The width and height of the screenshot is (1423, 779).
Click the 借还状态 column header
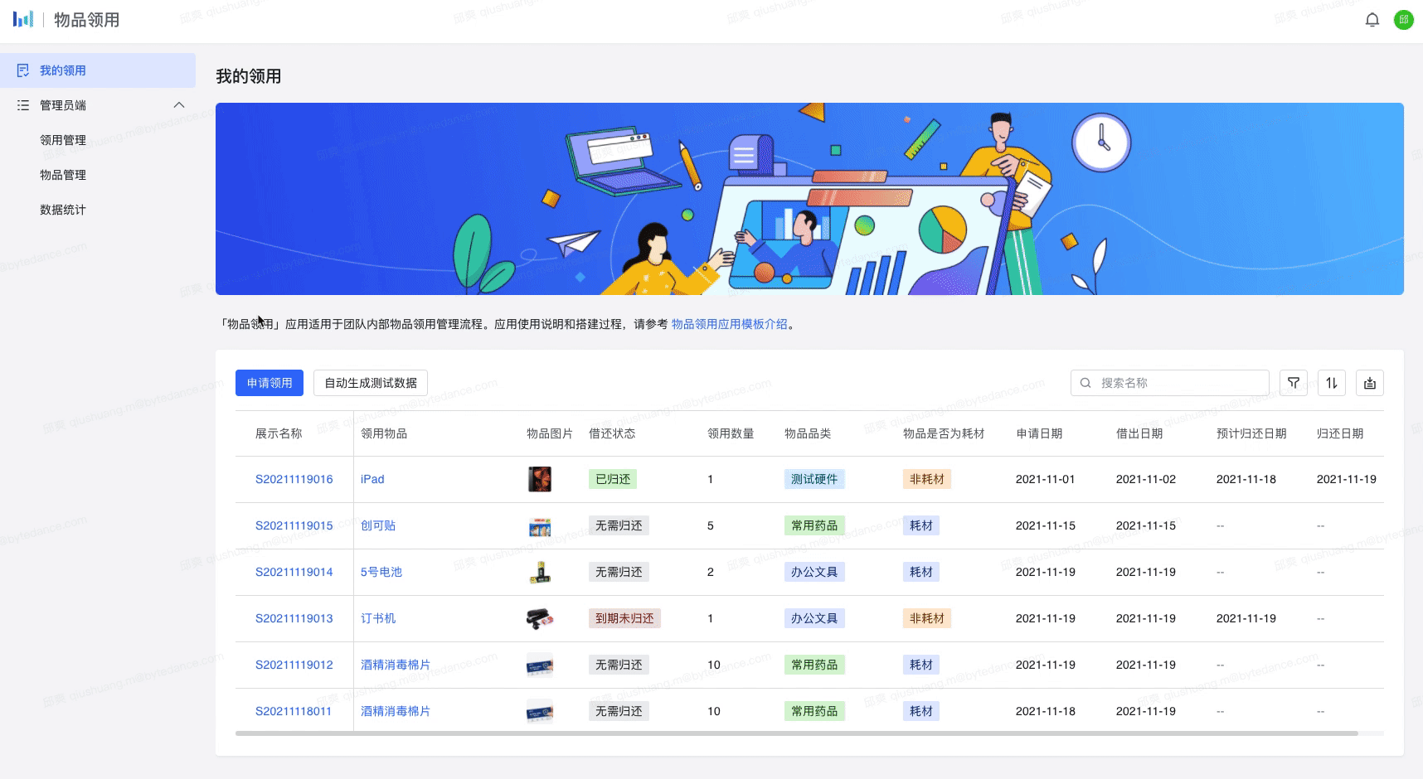[612, 433]
